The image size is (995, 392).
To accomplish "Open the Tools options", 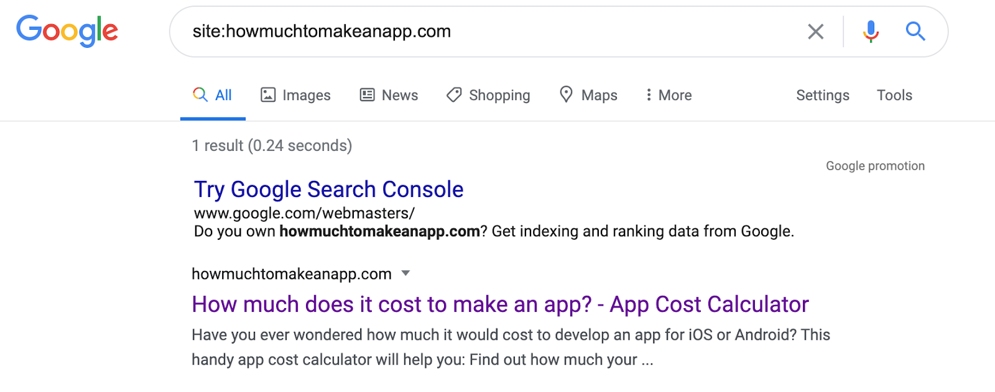I will point(894,95).
